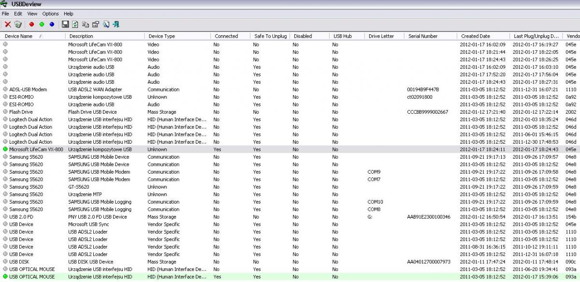Click the gray status icon beside USB DISK
The width and height of the screenshot is (580, 282).
5,262
